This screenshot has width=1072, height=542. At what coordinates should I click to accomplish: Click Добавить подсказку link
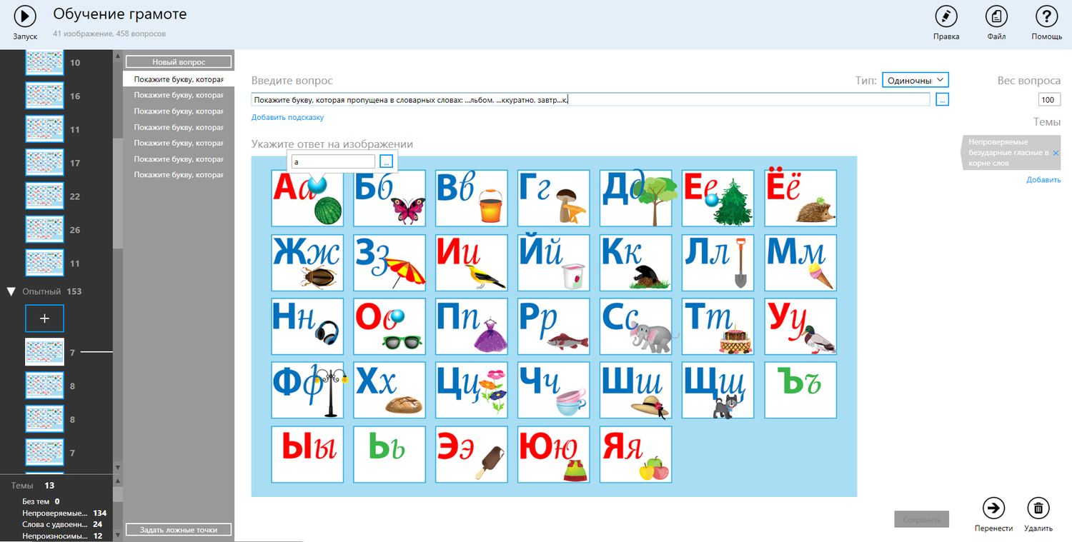coord(287,117)
